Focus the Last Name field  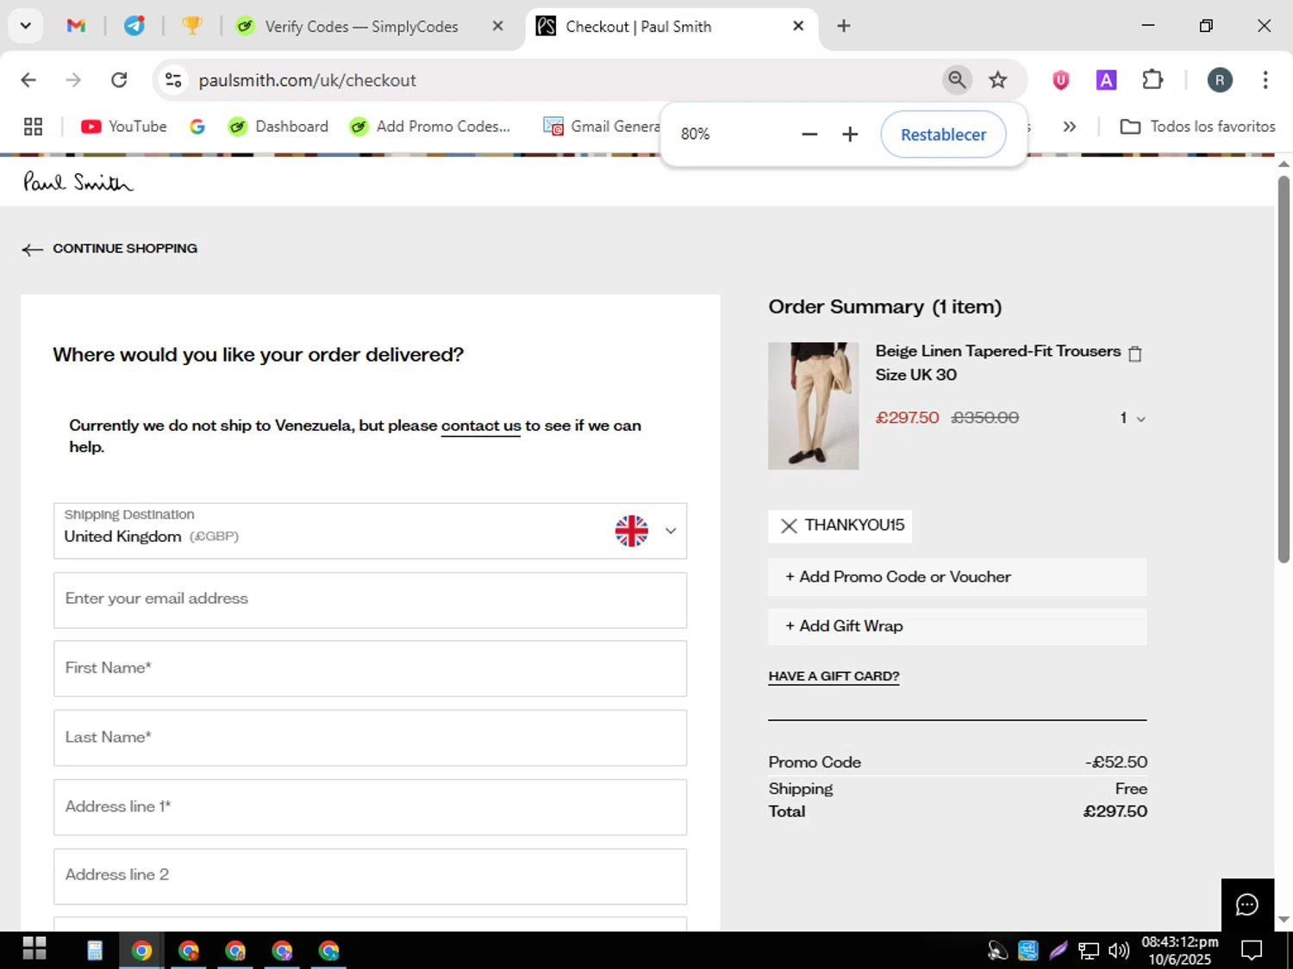[x=370, y=738]
